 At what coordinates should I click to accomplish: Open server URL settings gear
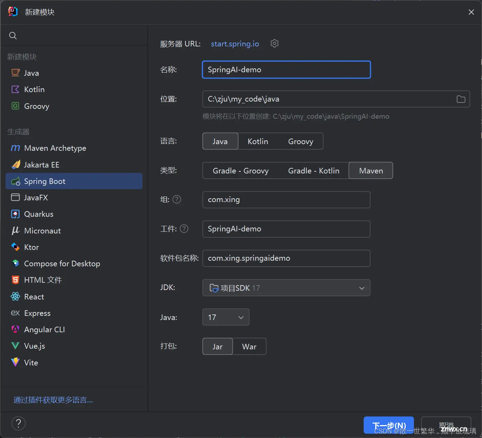click(275, 44)
